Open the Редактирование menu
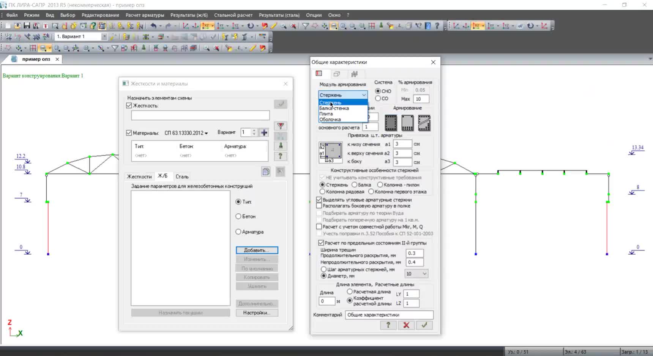 tap(100, 15)
